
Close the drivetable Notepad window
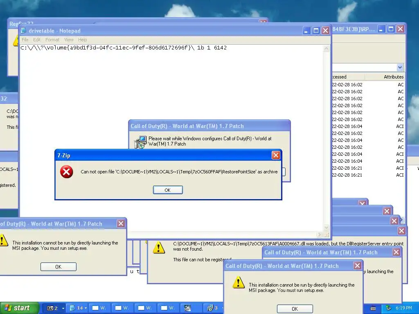click(325, 30)
